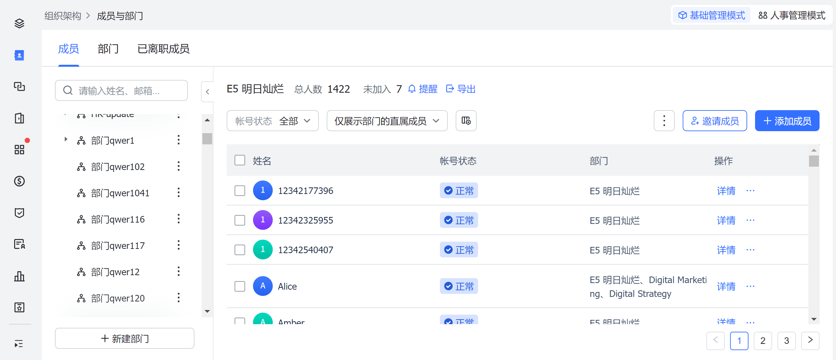
Task: Open more actions for member 12342325955
Action: [x=750, y=220]
